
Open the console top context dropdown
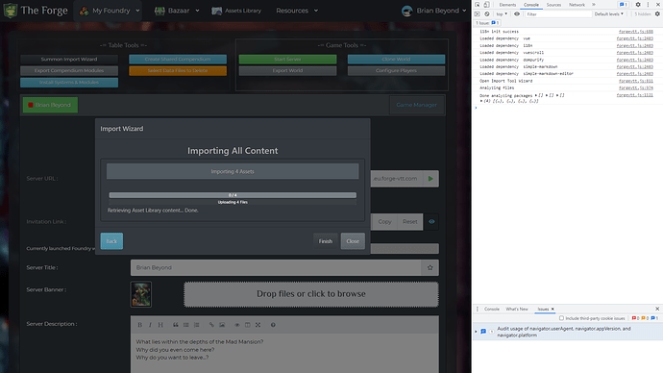click(x=502, y=14)
